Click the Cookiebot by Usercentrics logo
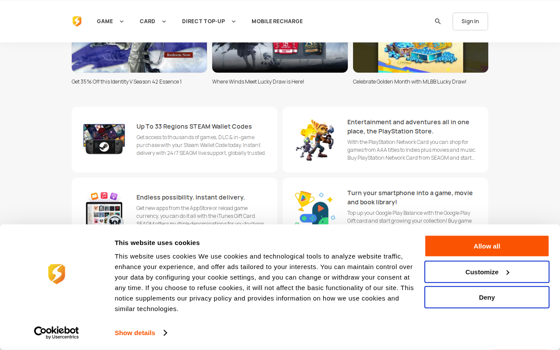 [56, 333]
